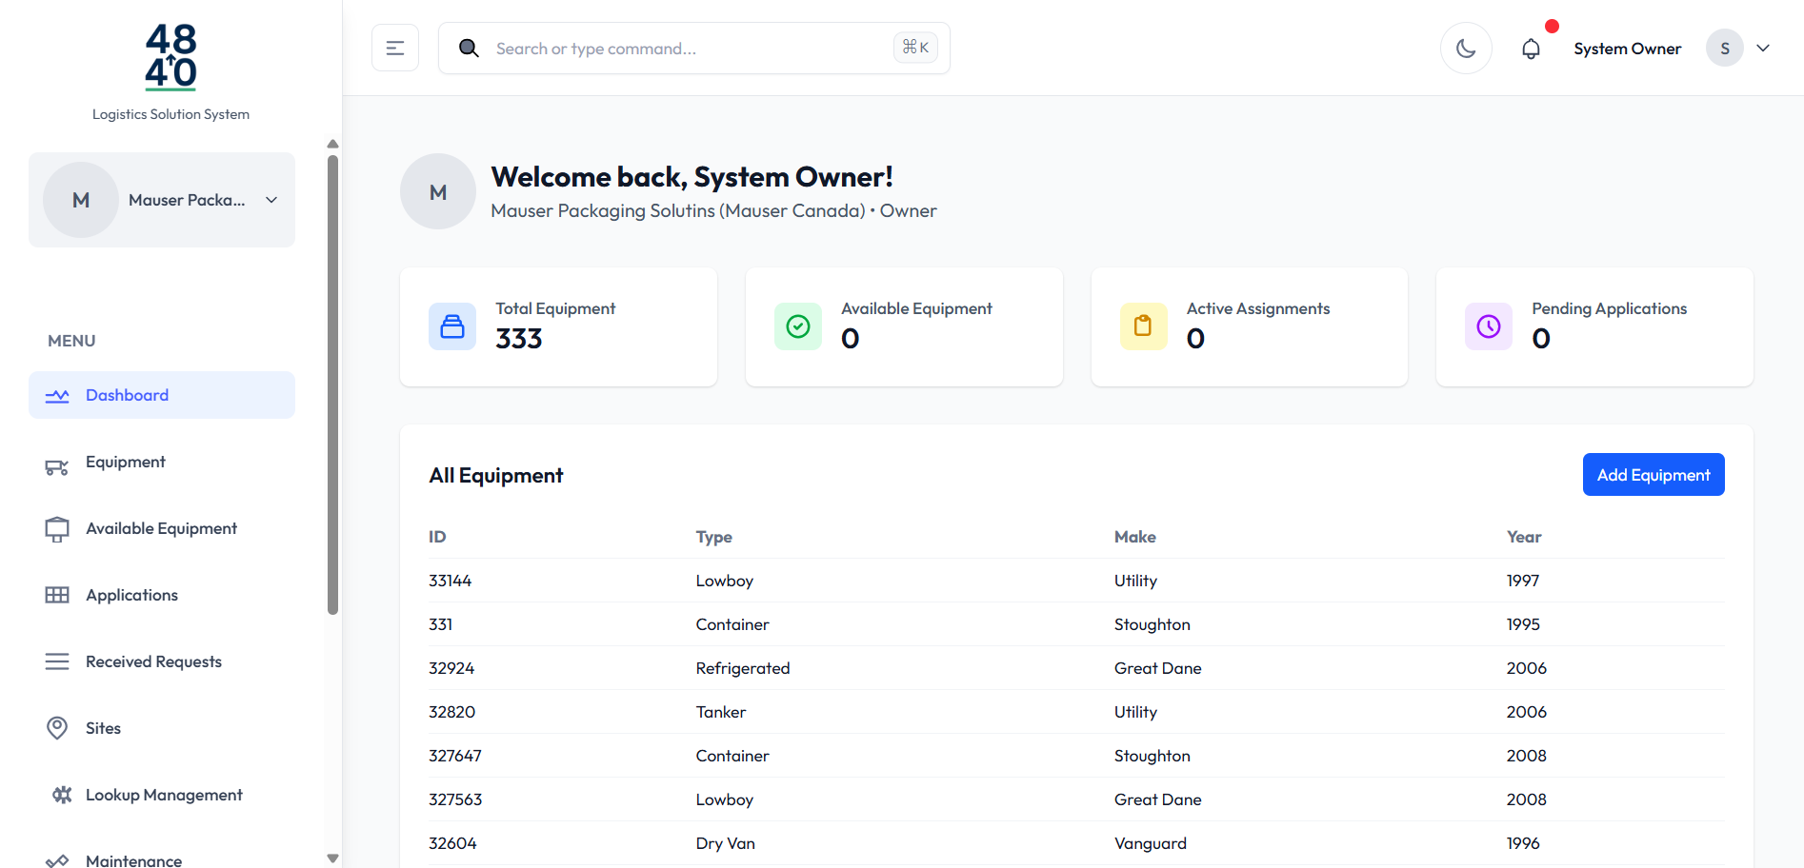This screenshot has height=868, width=1804.
Task: Click the Lookup Management gear icon
Action: click(x=62, y=795)
